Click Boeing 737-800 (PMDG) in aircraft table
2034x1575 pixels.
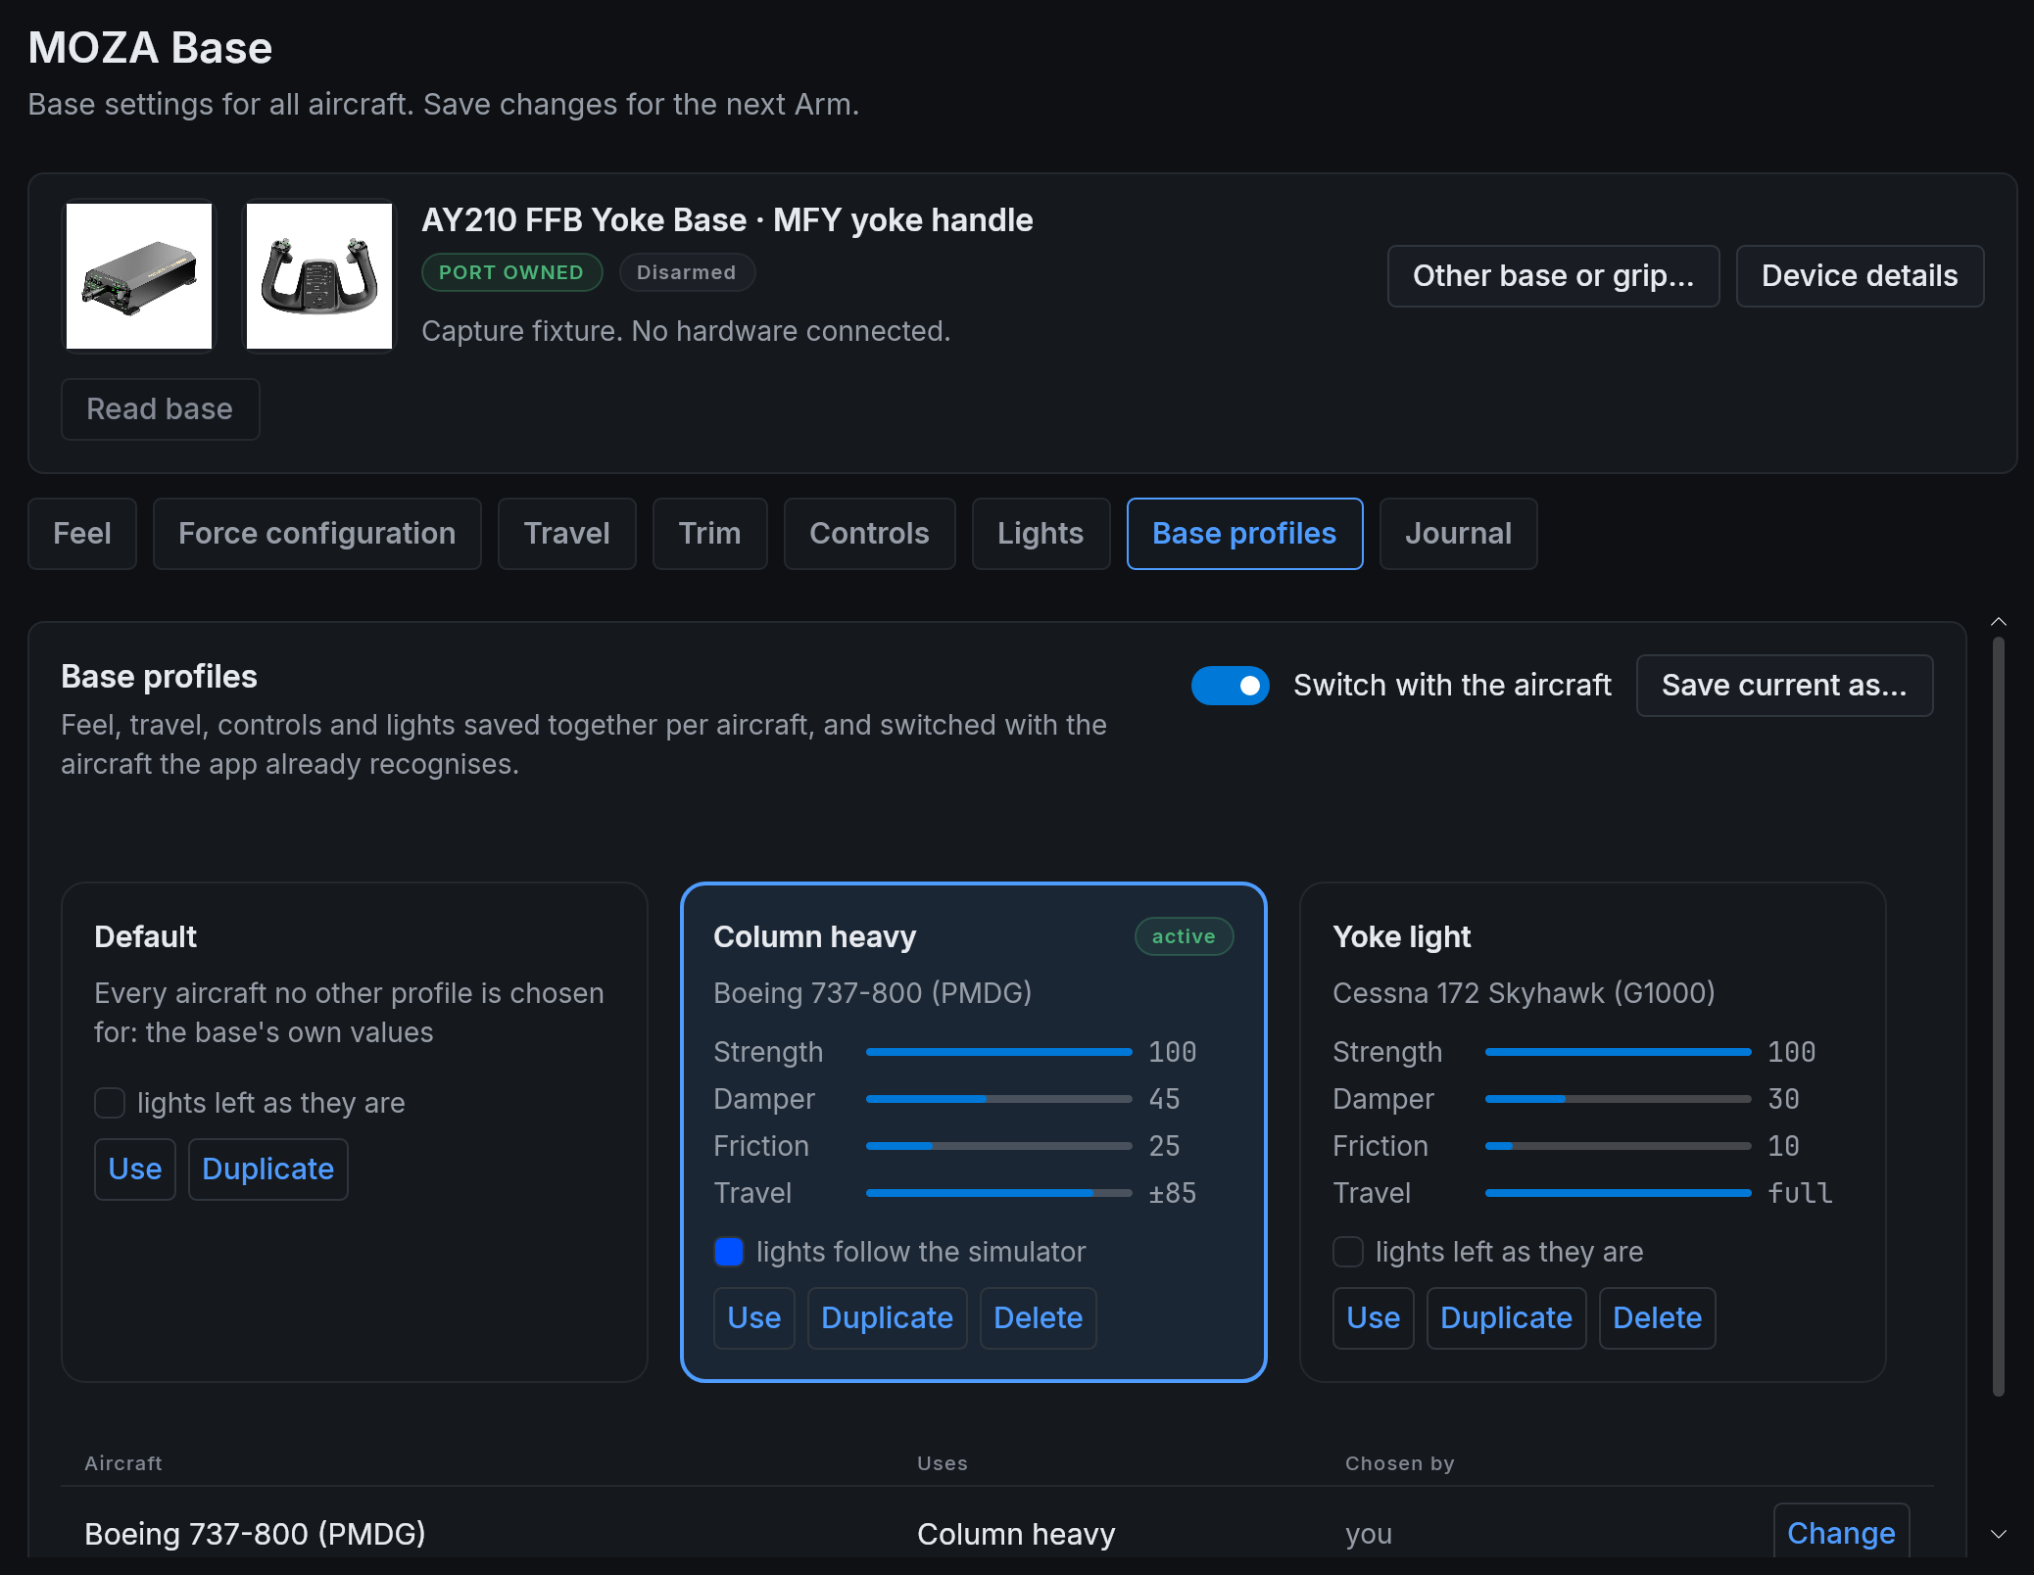(255, 1534)
